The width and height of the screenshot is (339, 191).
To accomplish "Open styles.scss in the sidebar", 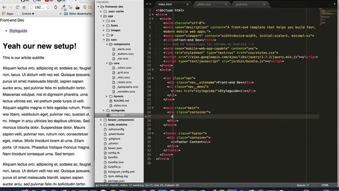I will 120,106.
